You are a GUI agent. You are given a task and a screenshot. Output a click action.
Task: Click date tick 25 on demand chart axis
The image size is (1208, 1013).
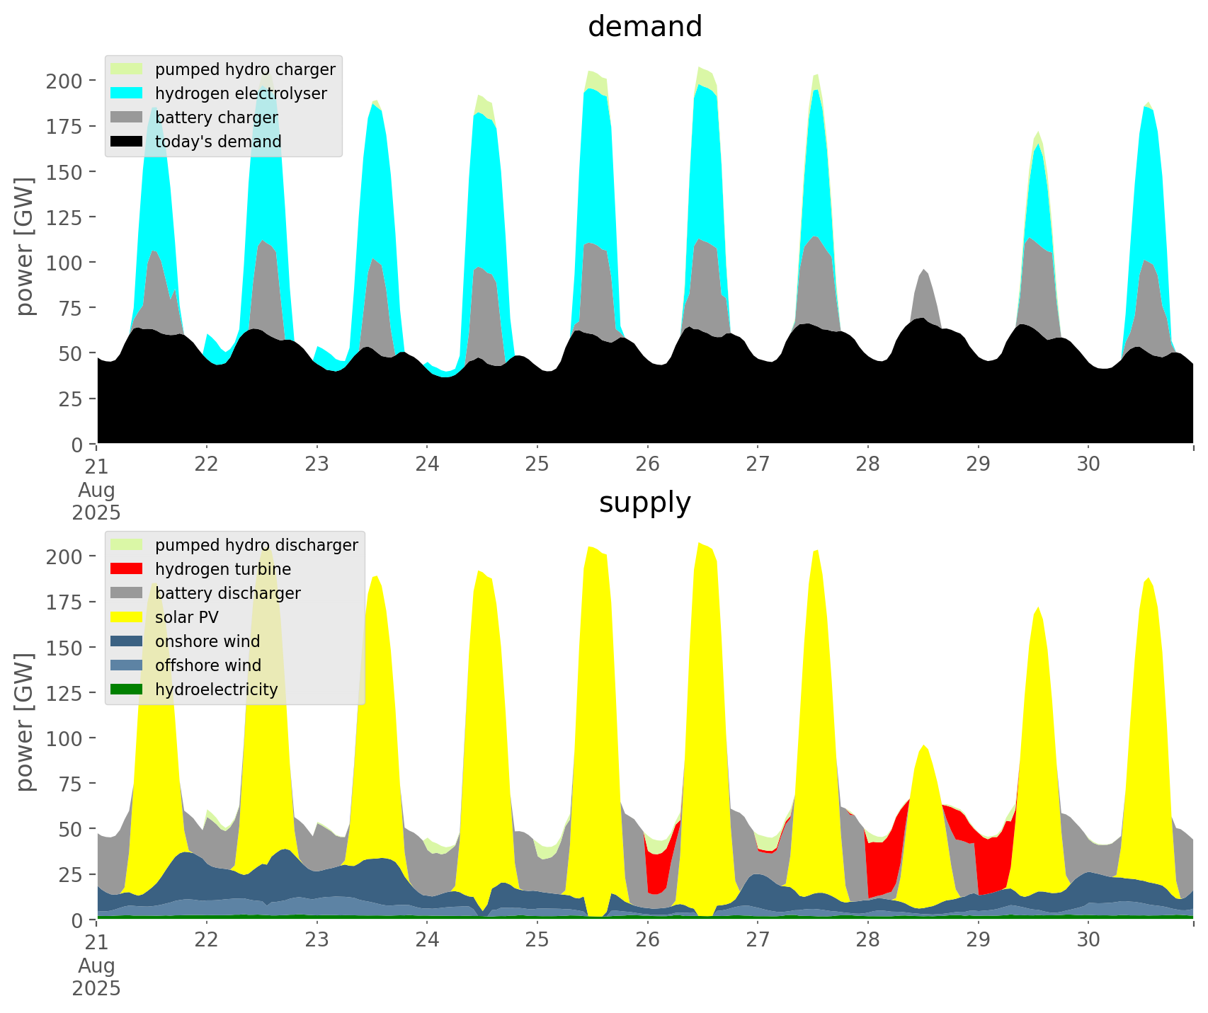point(537,464)
